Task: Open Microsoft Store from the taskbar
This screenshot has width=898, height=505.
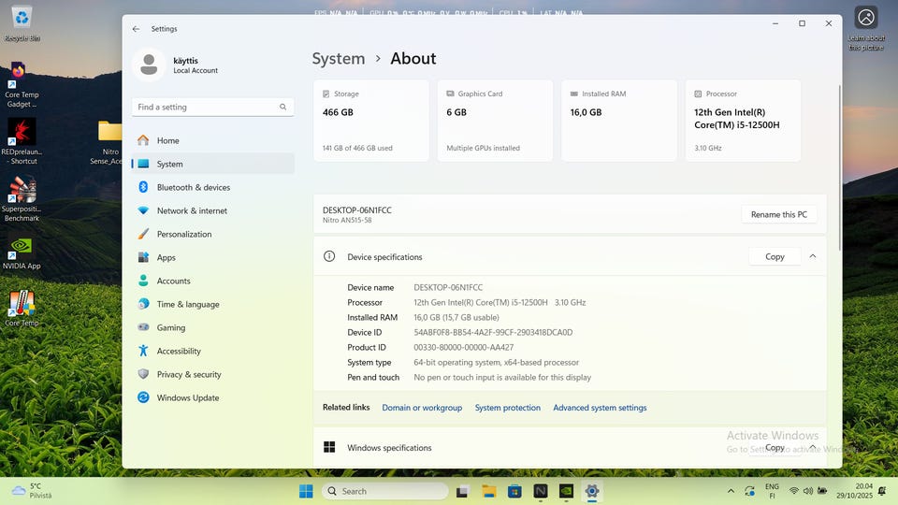Action: point(514,491)
